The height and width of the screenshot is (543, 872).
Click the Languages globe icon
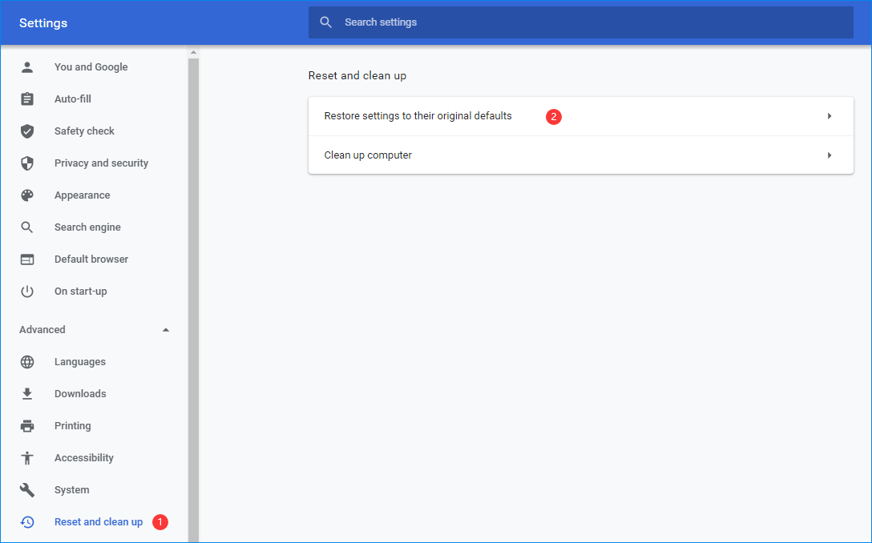[x=27, y=362]
